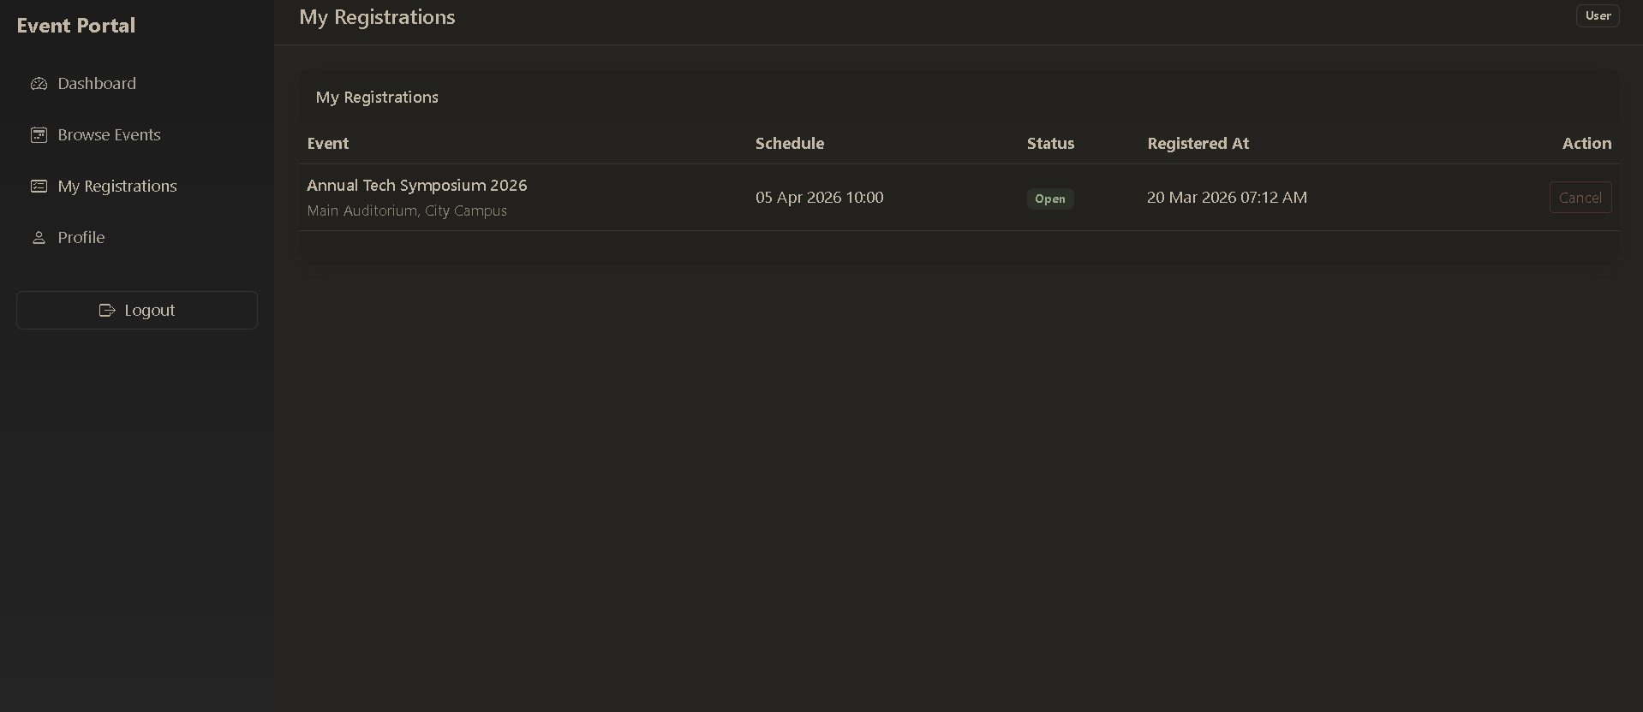Click the Main Auditorium, City Campus location
Image resolution: width=1643 pixels, height=712 pixels.
point(407,211)
